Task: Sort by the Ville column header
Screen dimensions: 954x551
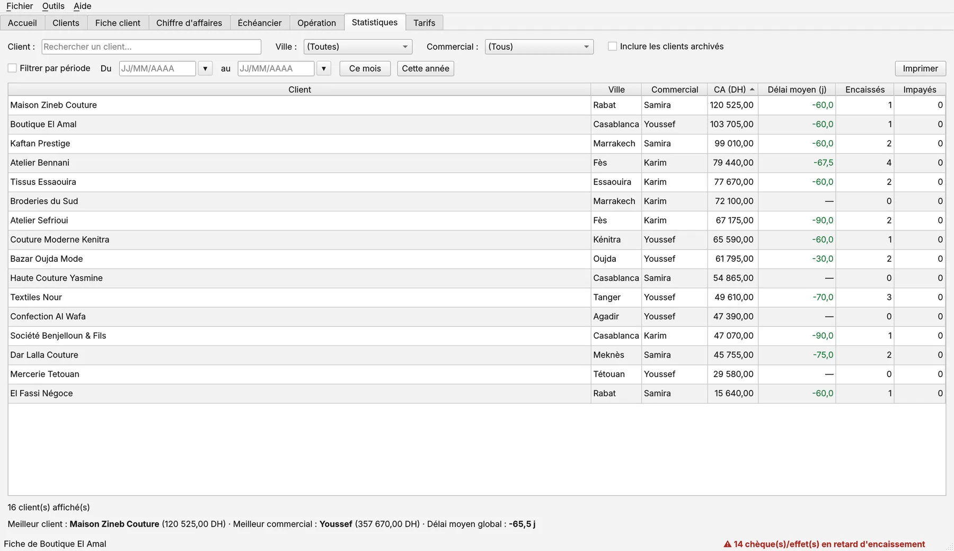Action: (x=616, y=90)
